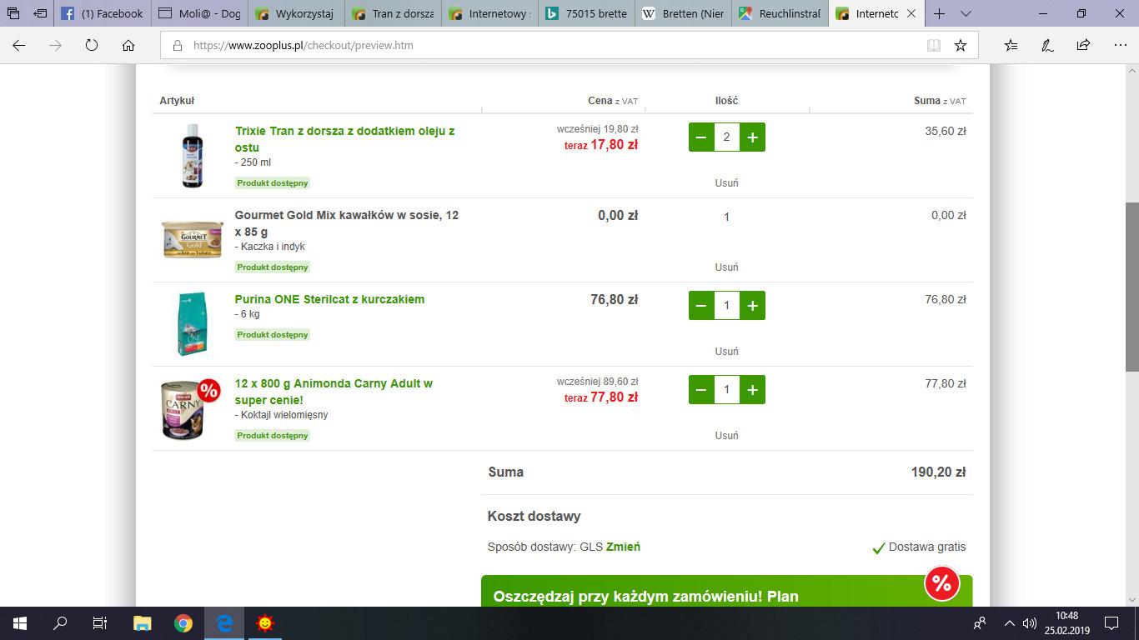Image resolution: width=1139 pixels, height=640 pixels.
Task: Open Task View in taskbar
Action: [x=100, y=623]
